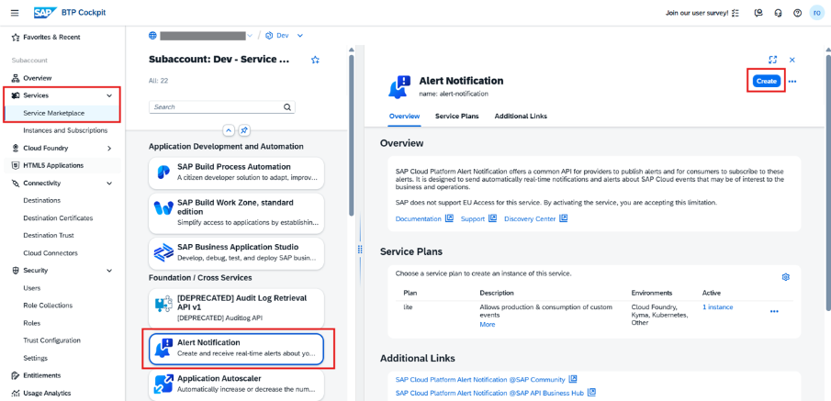Image resolution: width=831 pixels, height=401 pixels.
Task: Click the Alert Notification bell icon in detail header
Action: 399,86
